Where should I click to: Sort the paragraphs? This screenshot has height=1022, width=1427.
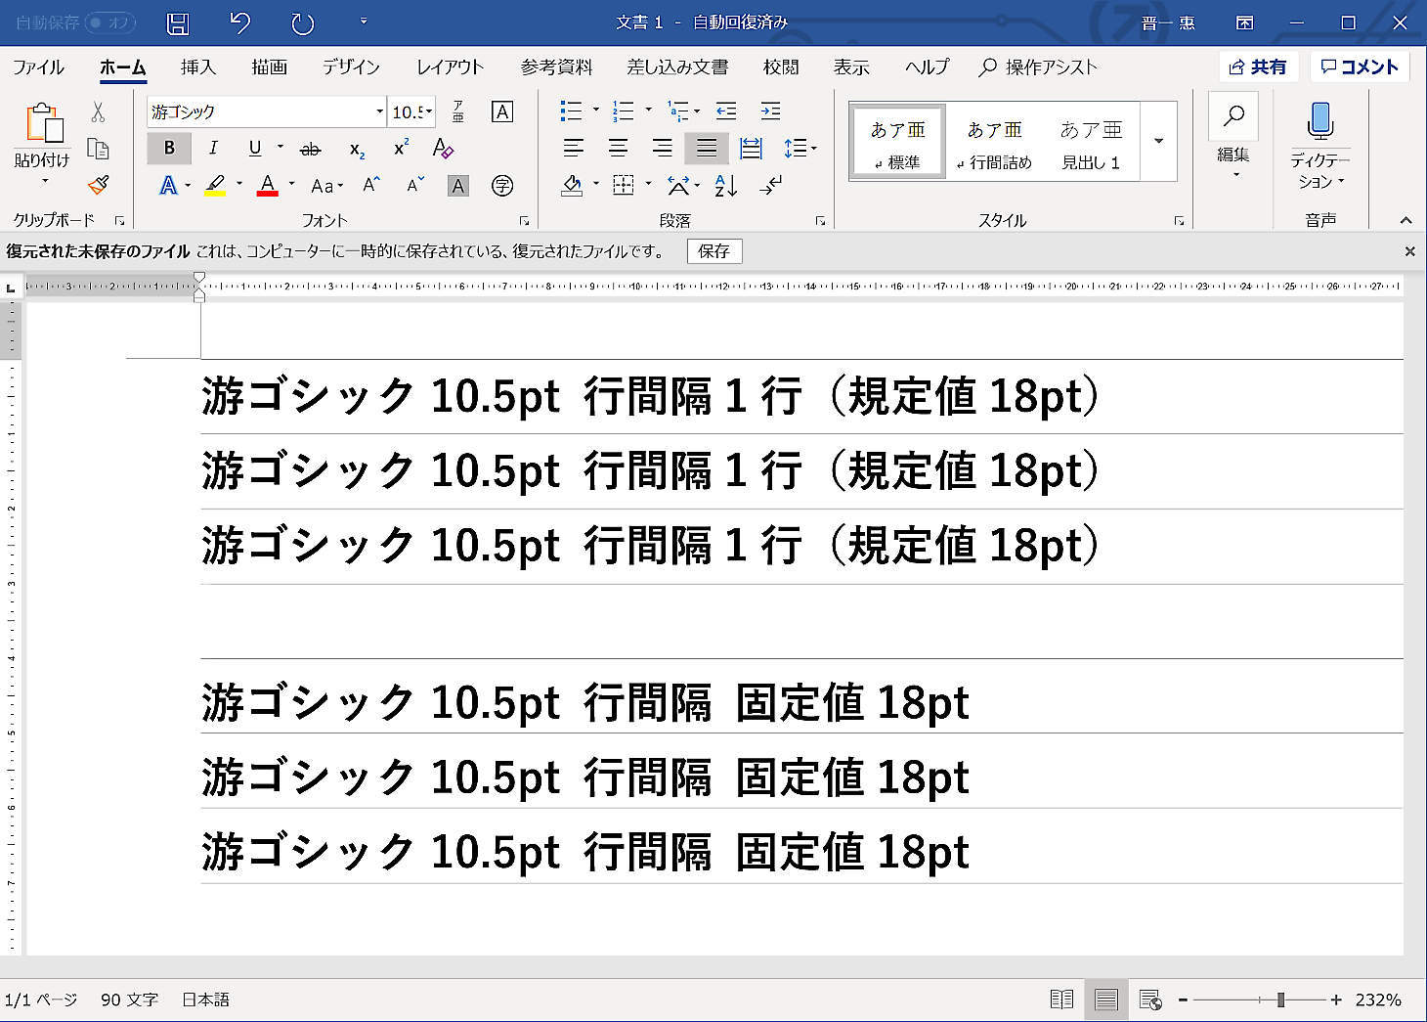point(726,185)
